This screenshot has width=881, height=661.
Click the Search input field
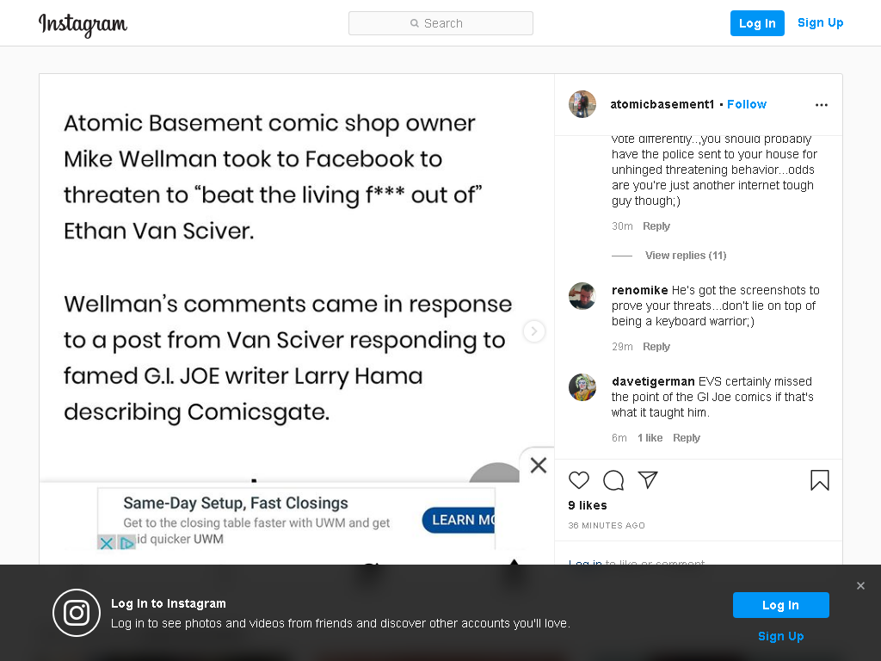[x=440, y=23]
